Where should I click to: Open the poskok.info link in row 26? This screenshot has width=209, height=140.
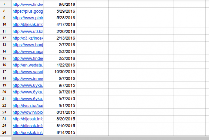(28, 132)
